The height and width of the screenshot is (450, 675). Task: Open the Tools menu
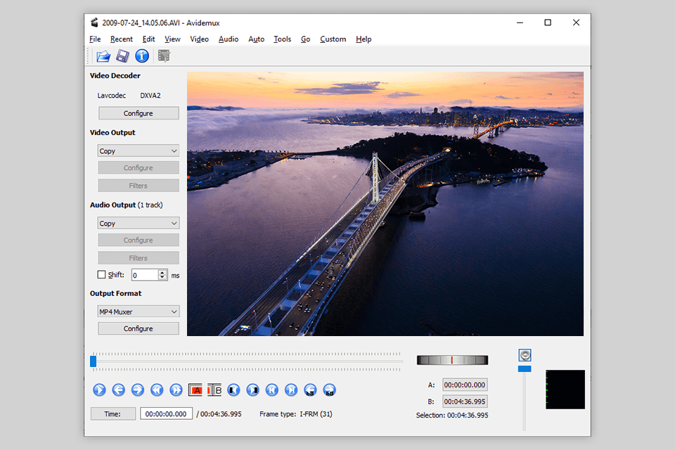(x=282, y=39)
